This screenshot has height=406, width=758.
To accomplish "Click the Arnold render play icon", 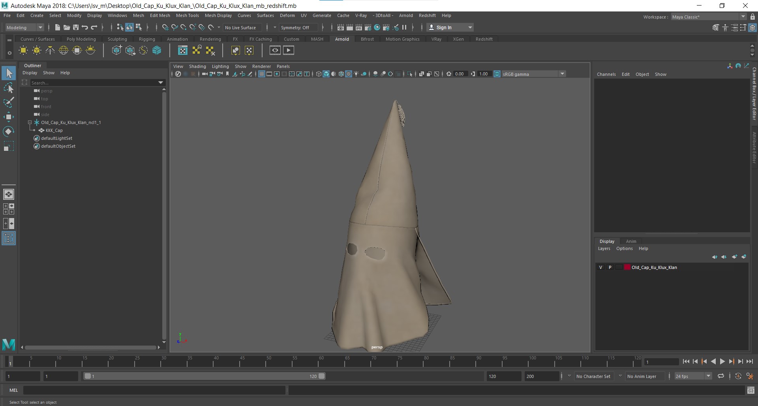I will 289,50.
